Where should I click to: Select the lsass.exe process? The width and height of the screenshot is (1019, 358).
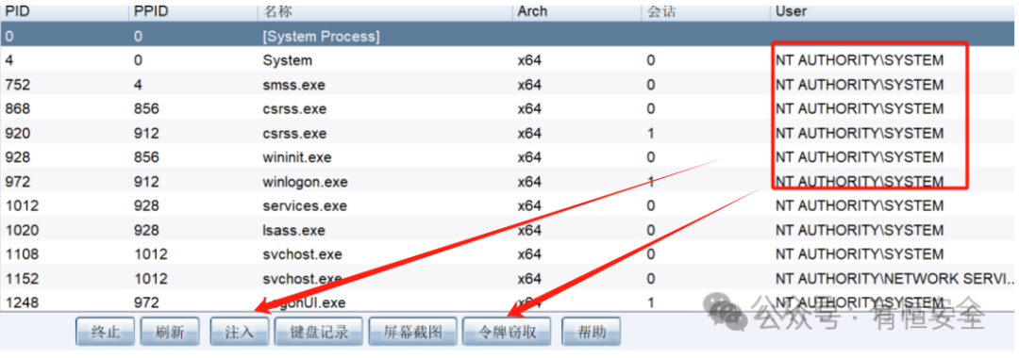(x=293, y=230)
